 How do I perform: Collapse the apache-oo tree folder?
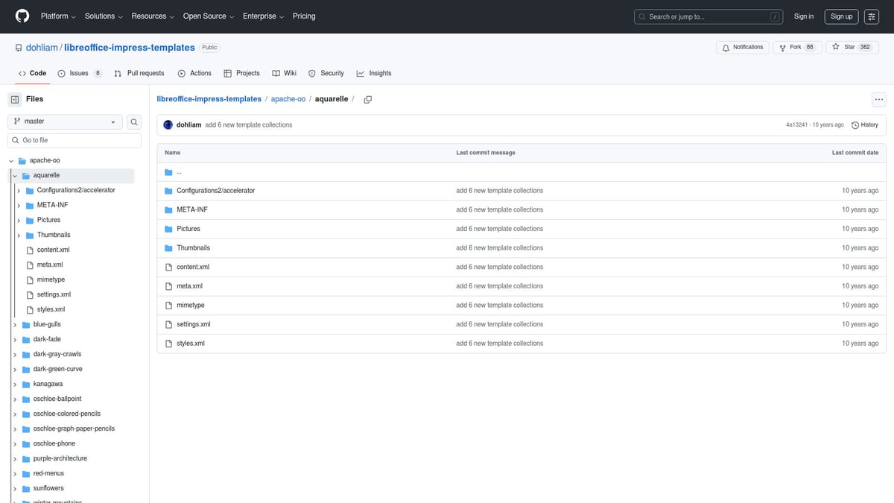(x=11, y=160)
